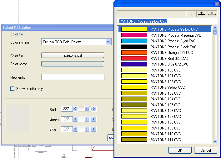Click the orange swatch for Orange 021

point(134,53)
